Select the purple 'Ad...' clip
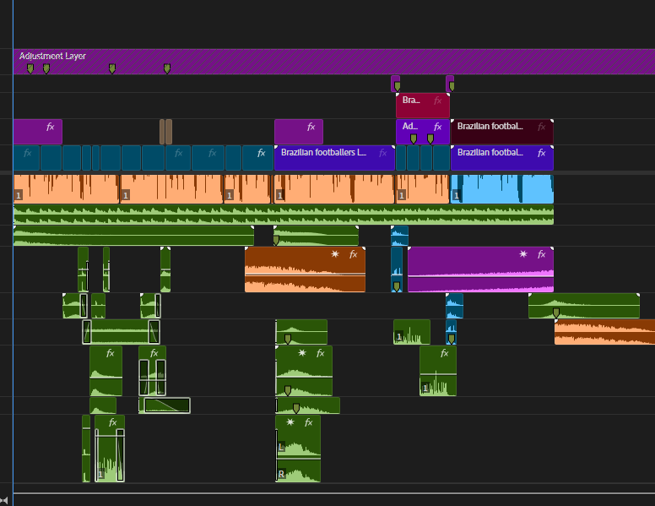Screen dimensions: 655x506 (423, 132)
